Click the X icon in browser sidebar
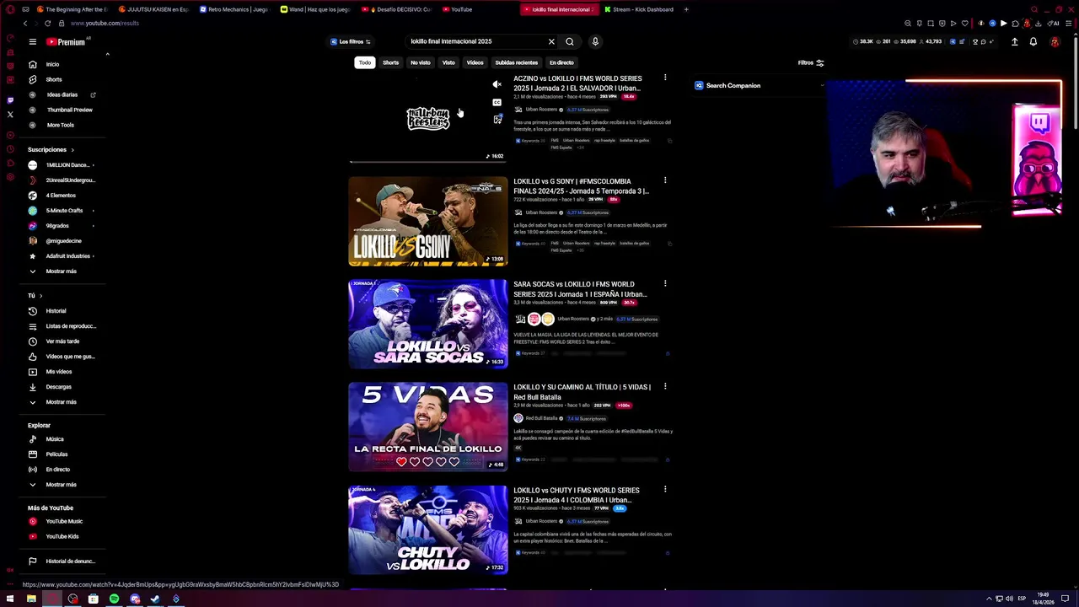Screen dimensions: 1079x607 click(10, 115)
